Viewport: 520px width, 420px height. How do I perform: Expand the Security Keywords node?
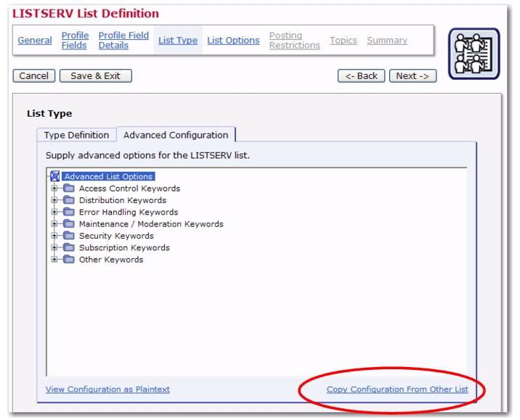tap(54, 236)
